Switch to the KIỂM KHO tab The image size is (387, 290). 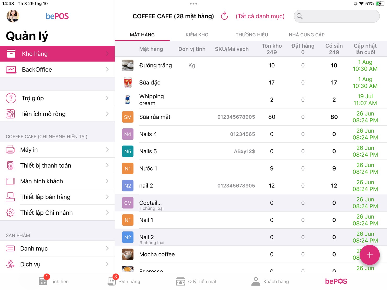point(197,35)
